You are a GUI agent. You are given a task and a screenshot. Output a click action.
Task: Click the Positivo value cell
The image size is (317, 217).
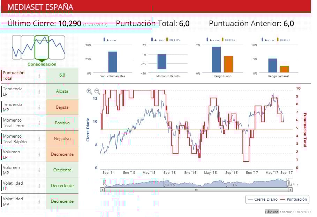pyautogui.click(x=62, y=123)
